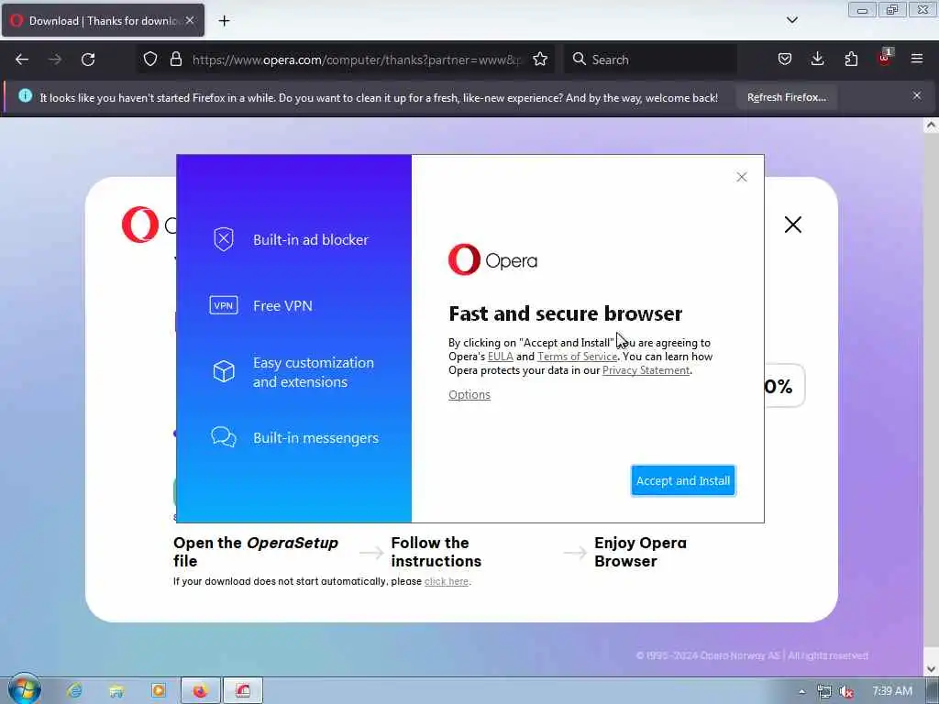Click the Refresh Firefox button
The image size is (939, 704).
pos(786,97)
